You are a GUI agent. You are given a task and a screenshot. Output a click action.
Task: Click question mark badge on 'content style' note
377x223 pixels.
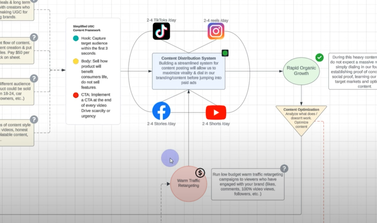(34, 119)
